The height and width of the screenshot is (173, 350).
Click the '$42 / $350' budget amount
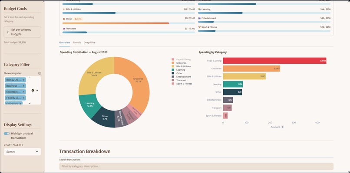[325, 18]
